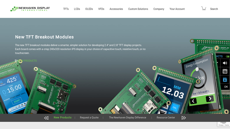Image resolution: width=230 pixels, height=129 pixels.
Task: Show The Newhaven Display Difference slide
Action: (127, 118)
